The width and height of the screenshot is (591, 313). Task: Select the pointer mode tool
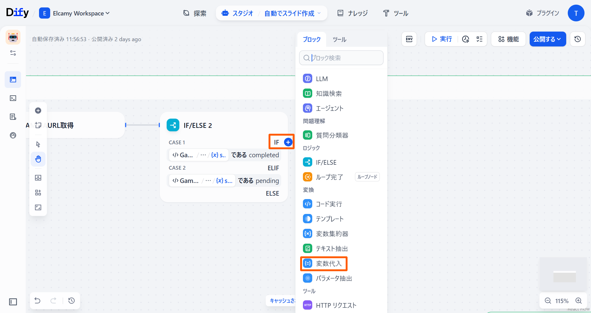click(x=38, y=144)
